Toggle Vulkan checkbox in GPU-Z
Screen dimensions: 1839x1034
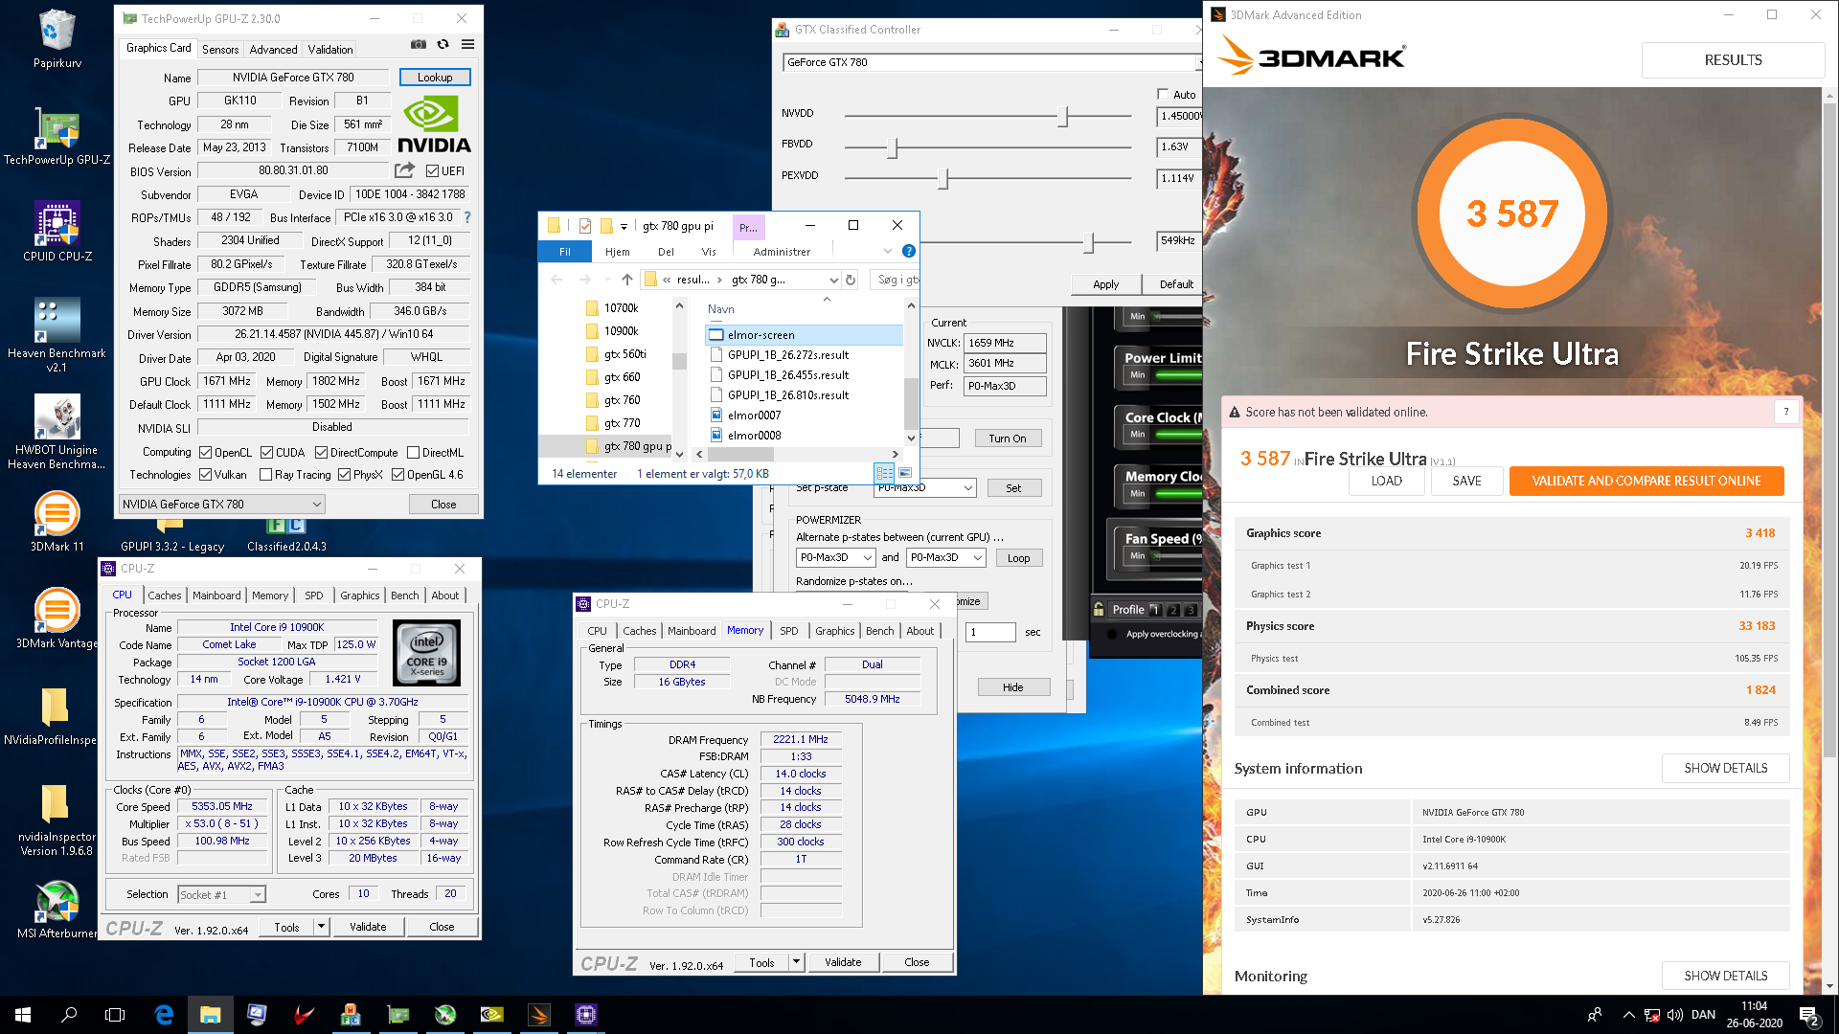205,475
